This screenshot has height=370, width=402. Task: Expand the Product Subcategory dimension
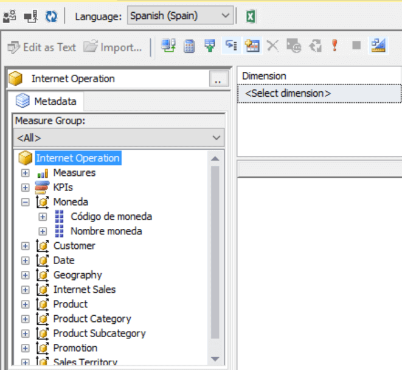[25, 333]
